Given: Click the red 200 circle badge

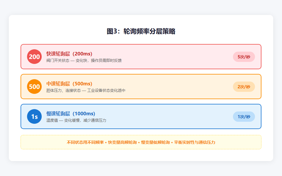Looking at the screenshot, I should 34,57.
